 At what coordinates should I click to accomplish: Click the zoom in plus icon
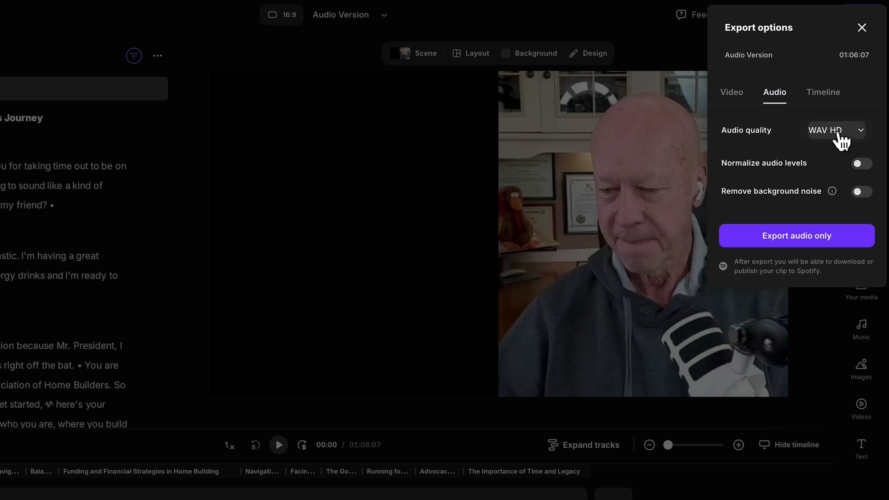(x=738, y=445)
